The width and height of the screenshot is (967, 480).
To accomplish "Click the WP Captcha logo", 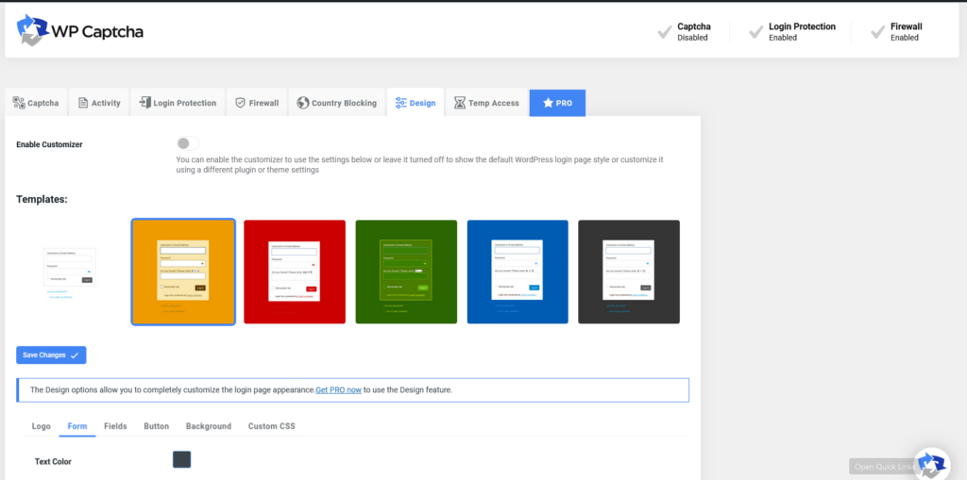I will [x=79, y=30].
